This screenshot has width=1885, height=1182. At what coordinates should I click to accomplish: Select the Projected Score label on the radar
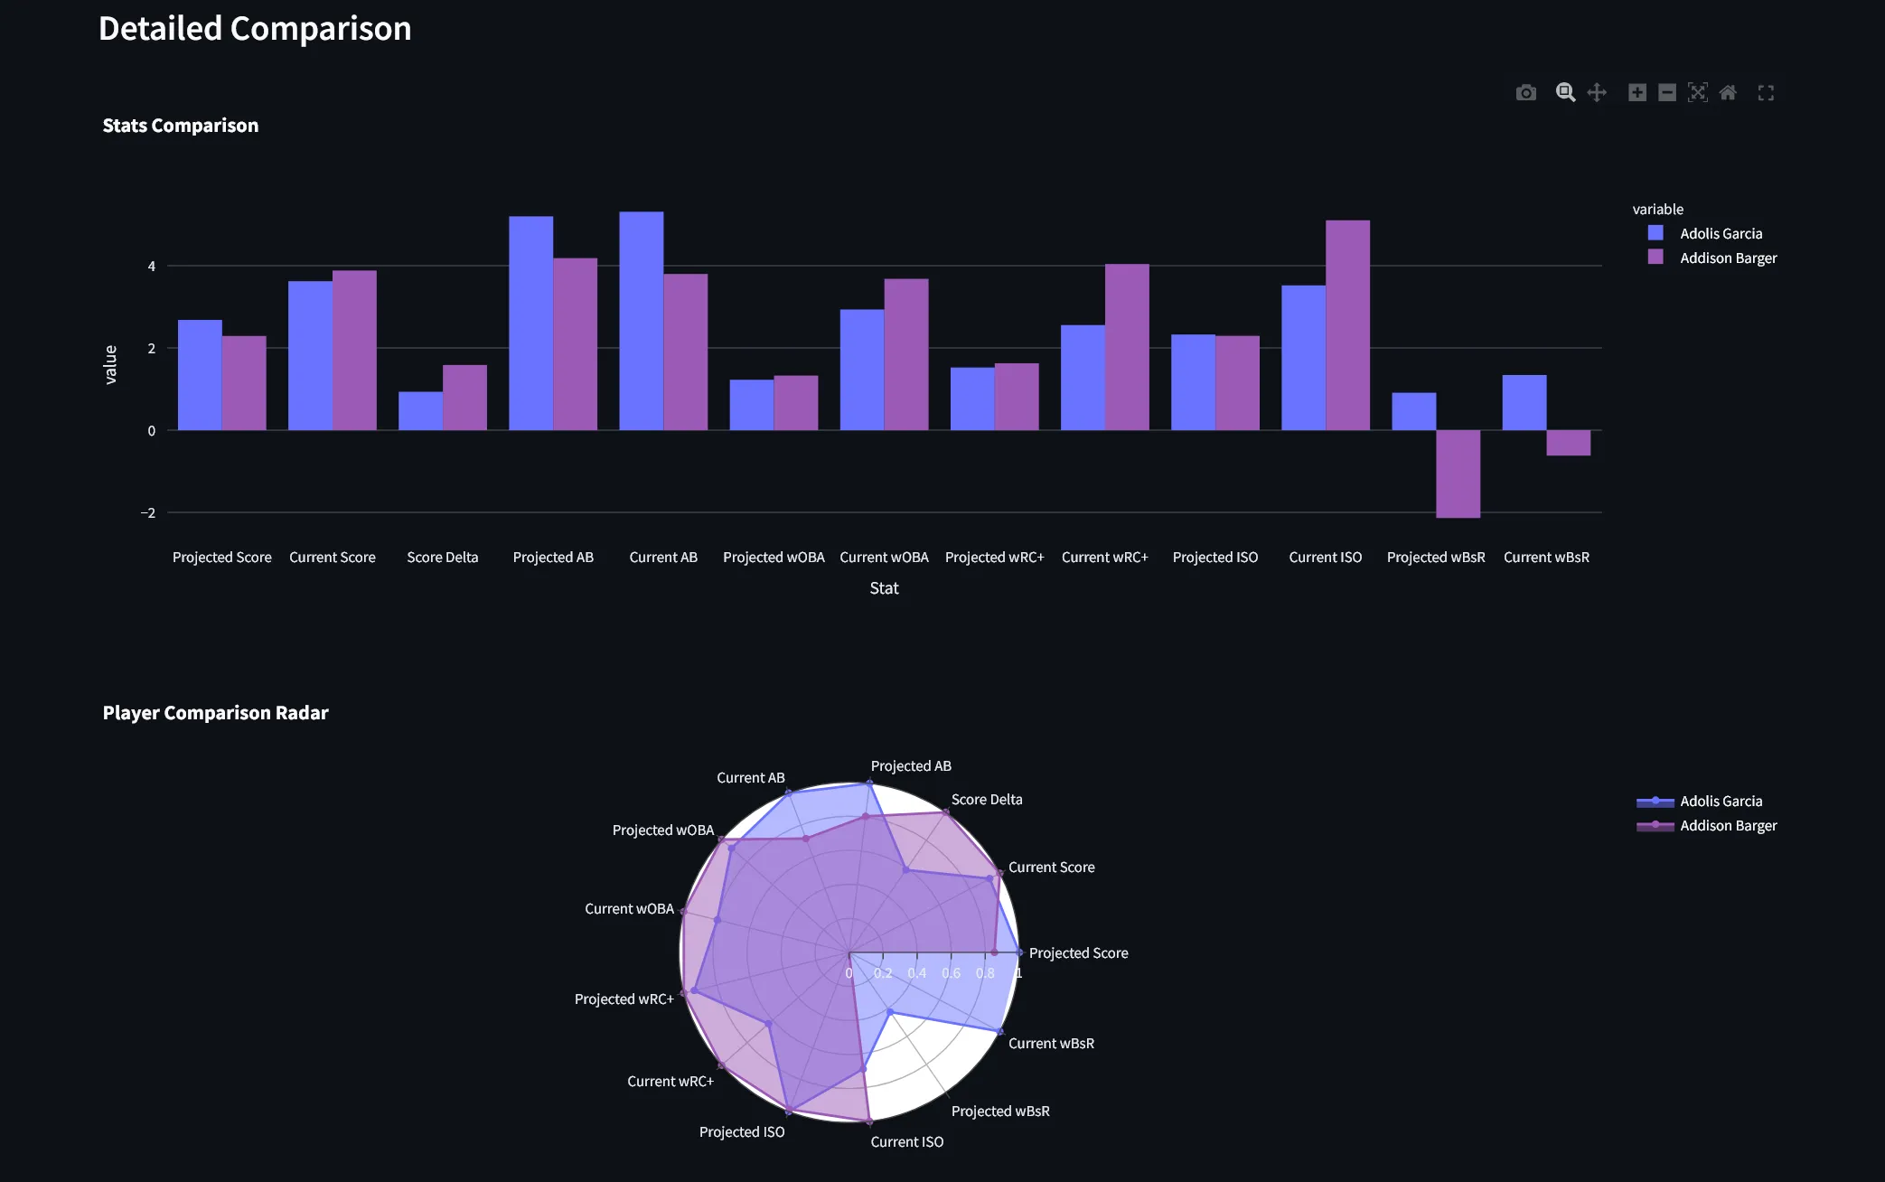(x=1078, y=952)
